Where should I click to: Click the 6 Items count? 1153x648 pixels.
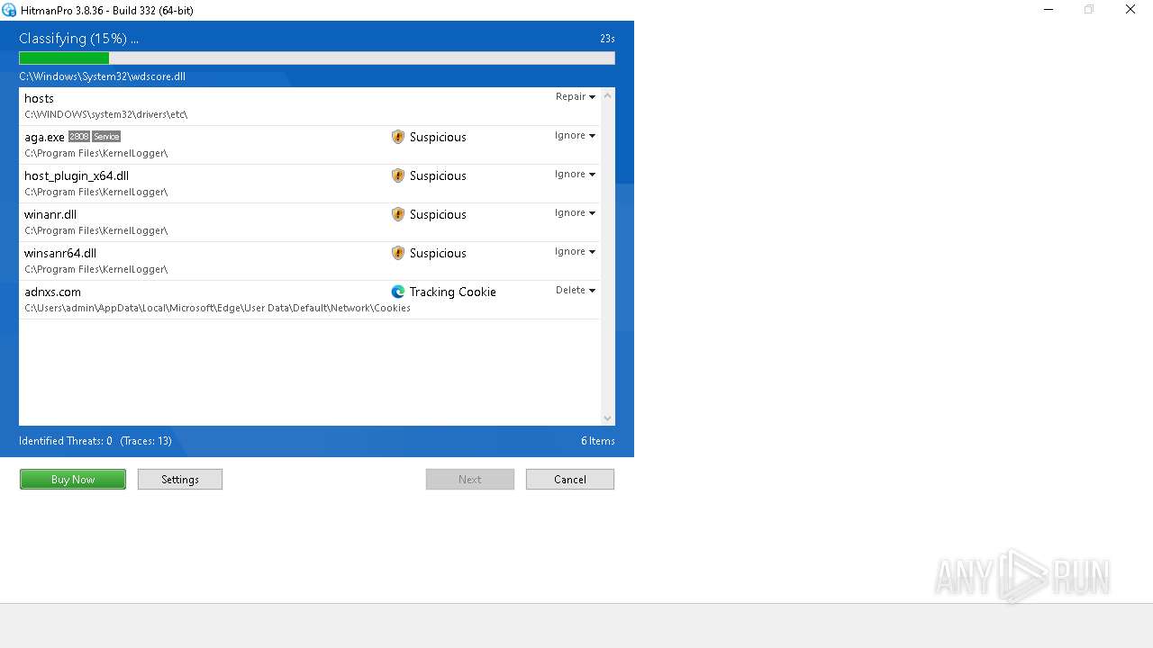pyautogui.click(x=598, y=441)
